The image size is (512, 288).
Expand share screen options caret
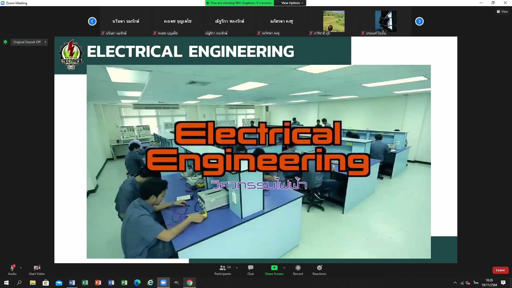[x=284, y=268]
